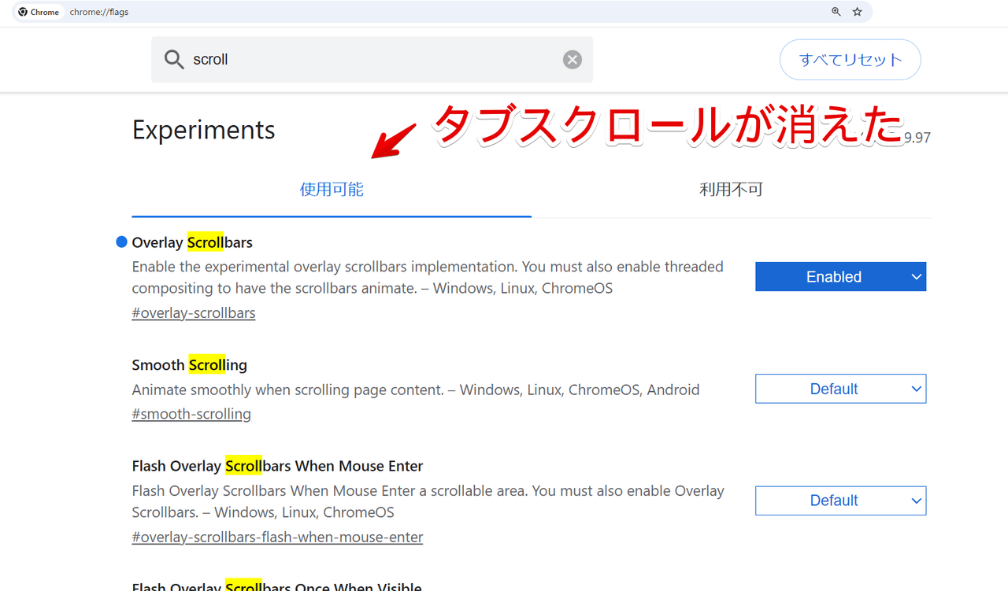This screenshot has width=1008, height=591.
Task: Expand Flash Overlay Scrollbars When Mouse Enter dropdown
Action: click(840, 501)
